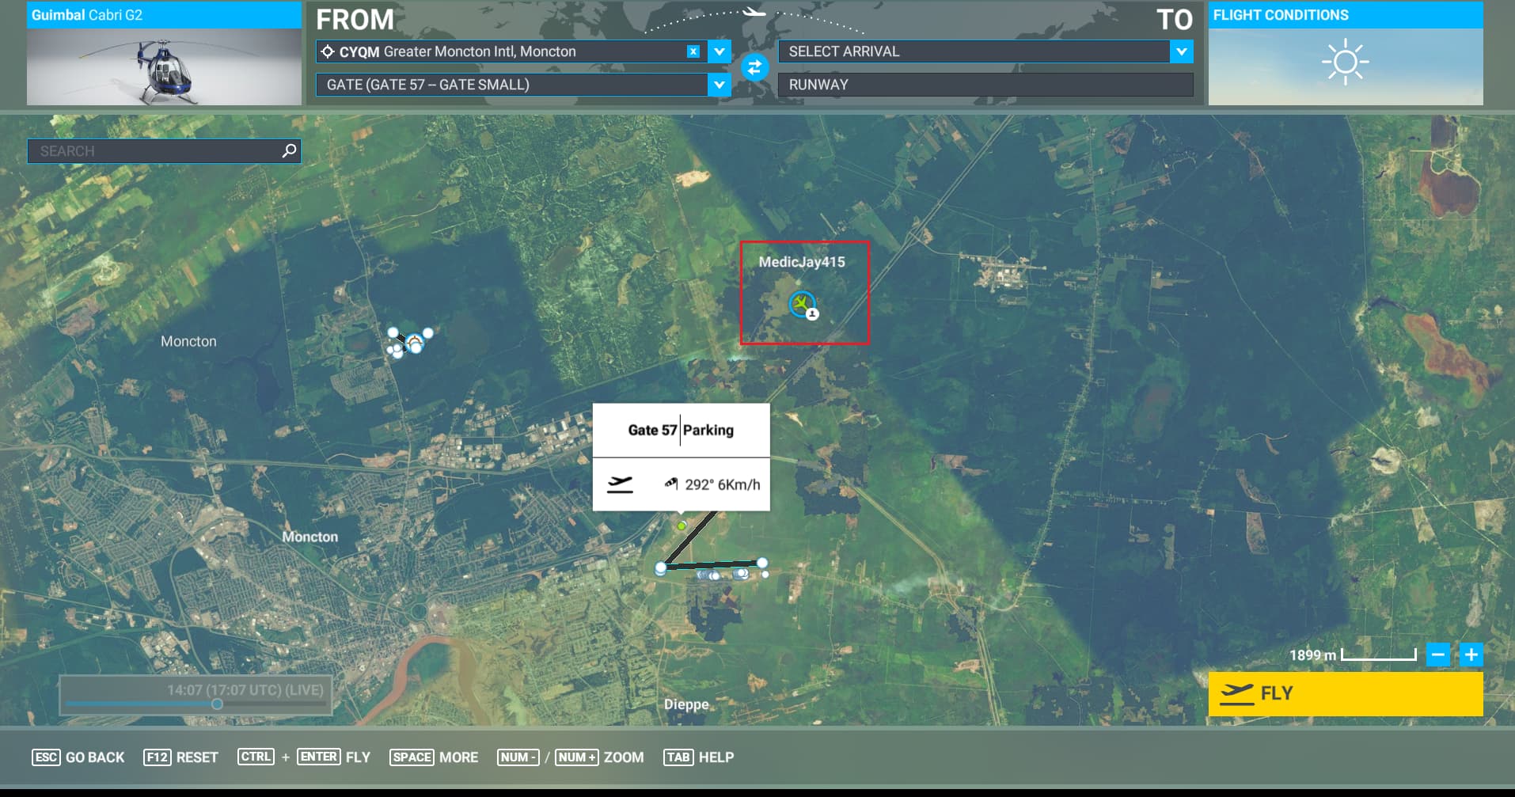
Task: Click the wind indicator icon showing 292°
Action: pos(672,482)
